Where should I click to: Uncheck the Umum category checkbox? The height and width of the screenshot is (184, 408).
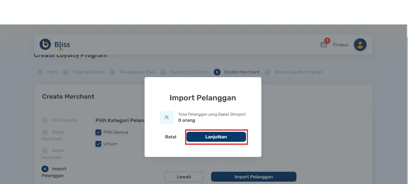(98, 144)
